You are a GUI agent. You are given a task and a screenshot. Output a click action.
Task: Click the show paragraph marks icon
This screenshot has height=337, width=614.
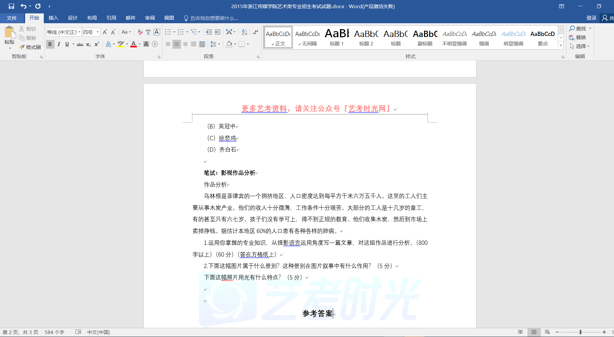(x=255, y=32)
